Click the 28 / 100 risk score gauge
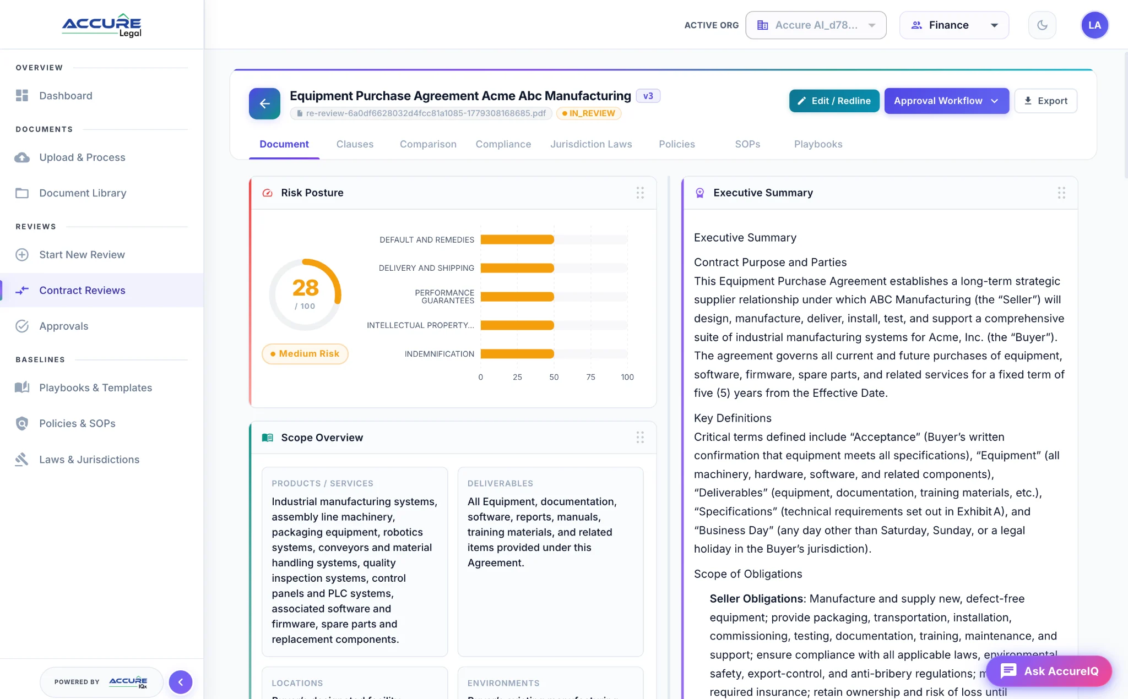The height and width of the screenshot is (699, 1128). point(305,294)
